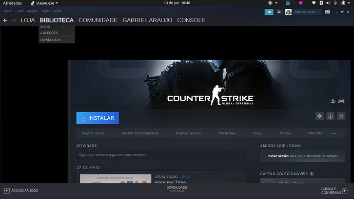The width and height of the screenshot is (354, 199).
Task: Open game settings gear icon
Action: pyautogui.click(x=320, y=116)
